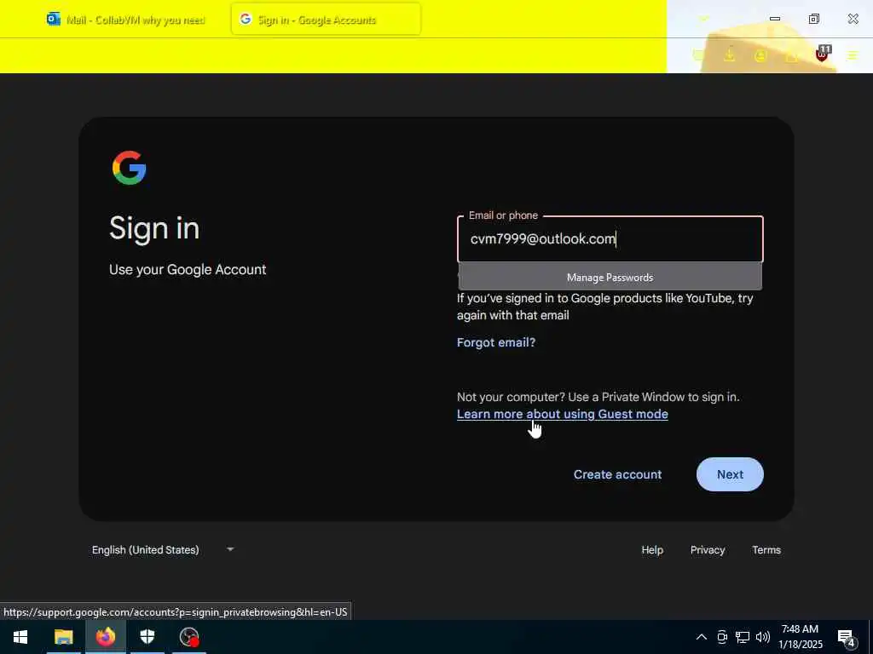Restore down the Firefox window
Viewport: 873px width, 654px height.
814,19
